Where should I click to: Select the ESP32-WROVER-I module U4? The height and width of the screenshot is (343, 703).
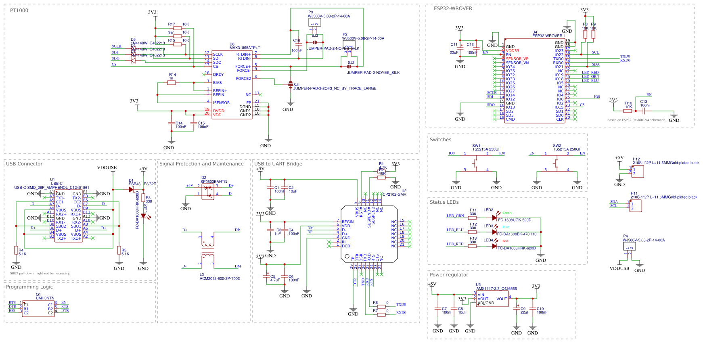tap(535, 81)
